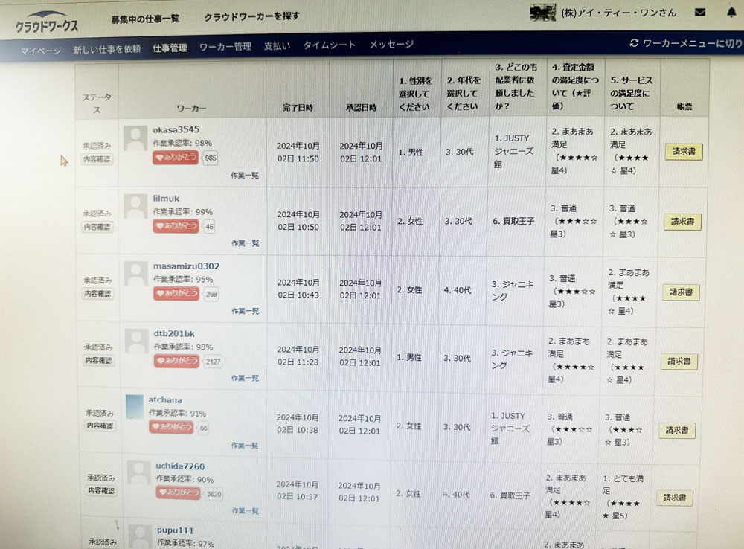Open 請求書 for masamizu0302 row

click(682, 292)
